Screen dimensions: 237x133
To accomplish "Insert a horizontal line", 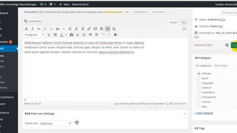I will 64,29.
